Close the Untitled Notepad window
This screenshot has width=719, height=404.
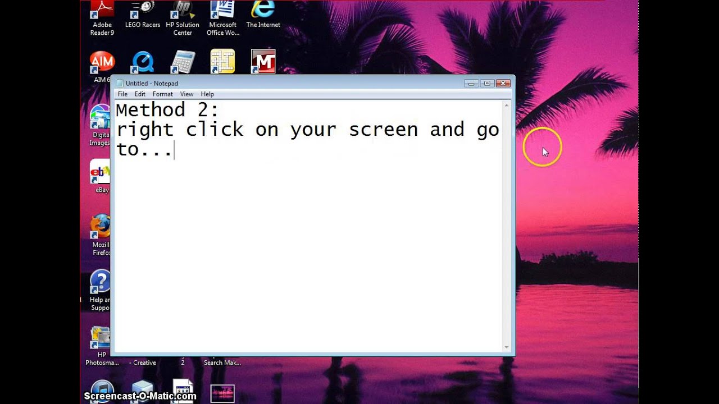click(x=503, y=83)
